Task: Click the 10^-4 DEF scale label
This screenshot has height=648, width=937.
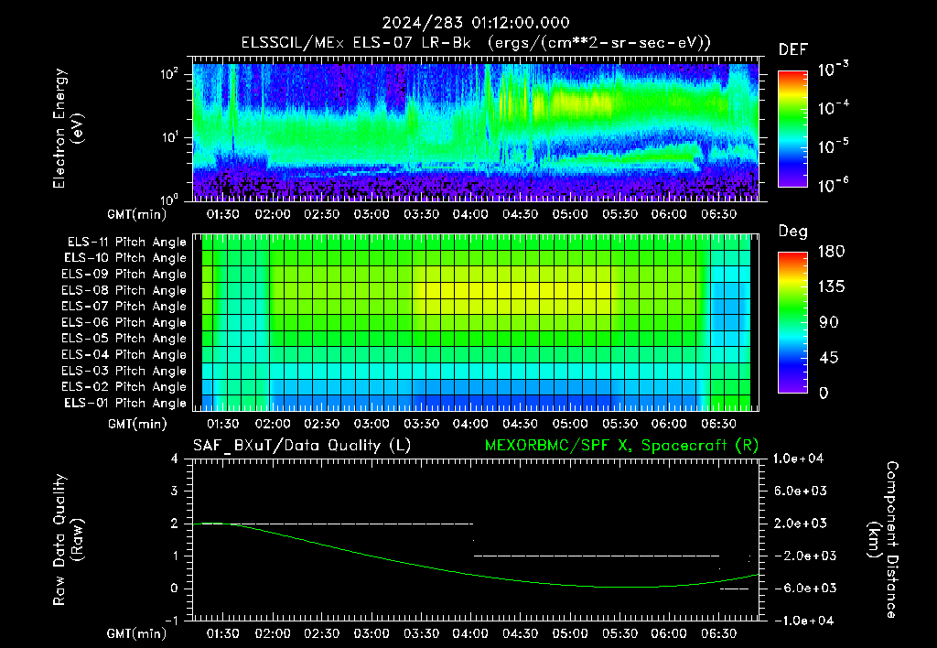Action: coord(833,108)
